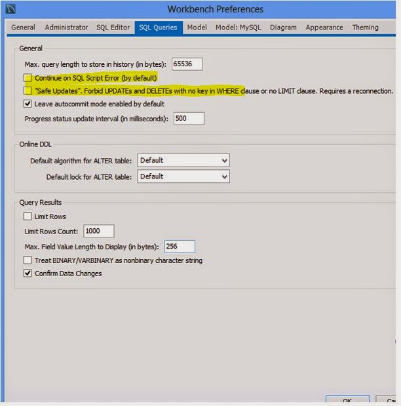
Task: Click the Workbench Preferences window title
Action: (x=216, y=9)
